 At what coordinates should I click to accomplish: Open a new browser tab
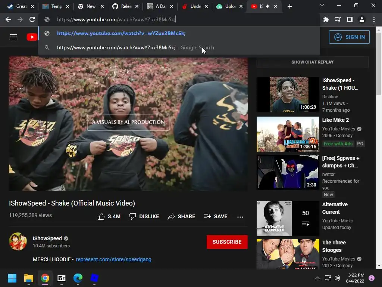coord(289,6)
